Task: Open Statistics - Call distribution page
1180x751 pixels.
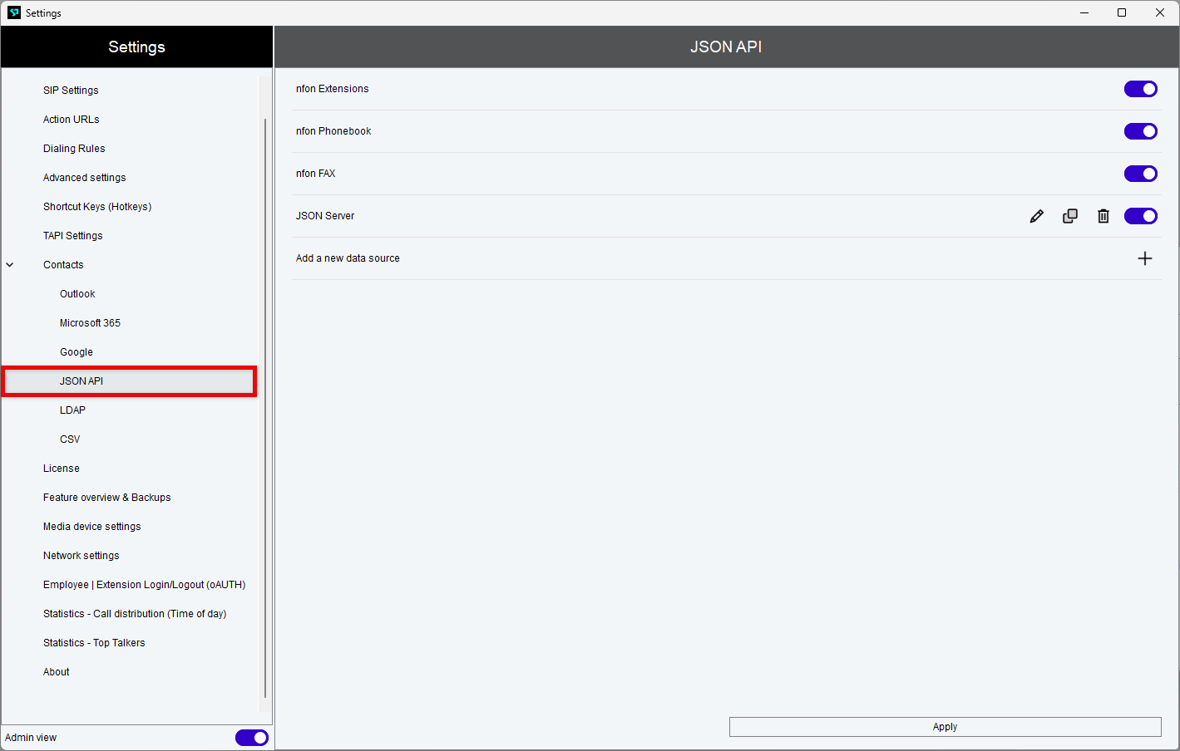Action: pyautogui.click(x=135, y=614)
